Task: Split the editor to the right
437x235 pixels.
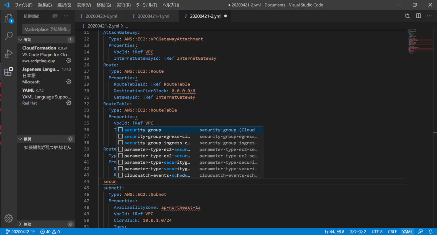Action: point(418,16)
